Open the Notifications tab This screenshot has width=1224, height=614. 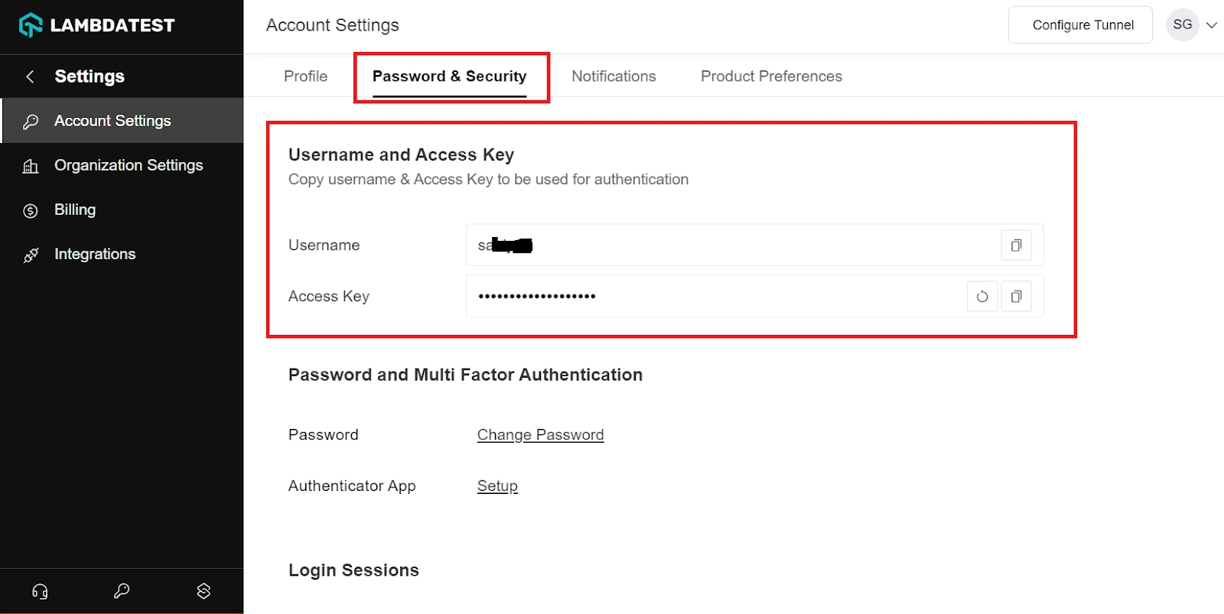(x=614, y=76)
